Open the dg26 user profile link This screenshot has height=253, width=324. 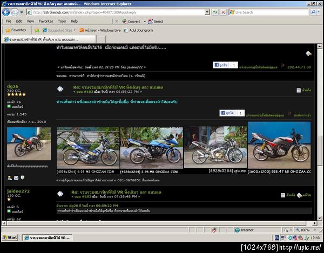12,86
